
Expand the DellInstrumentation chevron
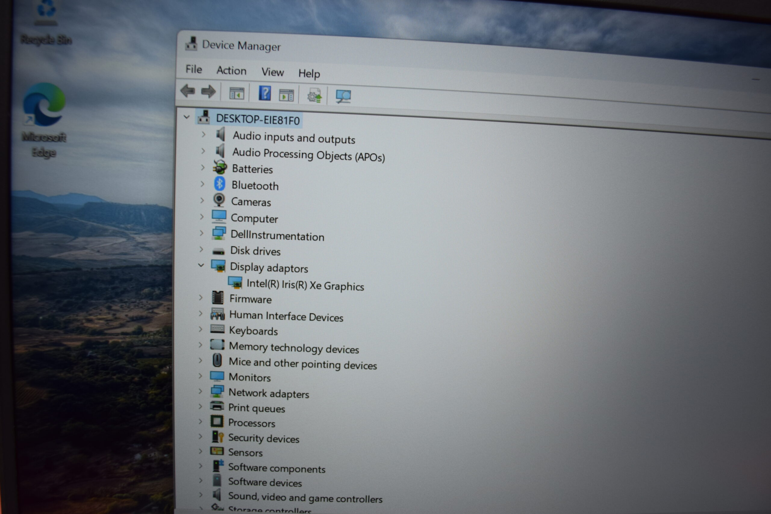pyautogui.click(x=201, y=233)
